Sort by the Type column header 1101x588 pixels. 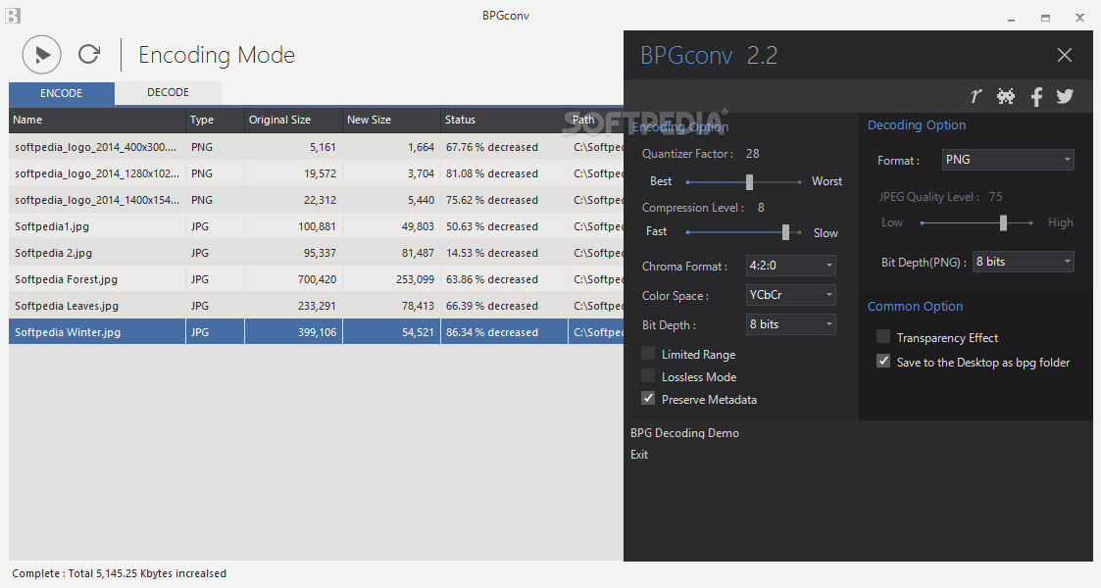point(216,120)
